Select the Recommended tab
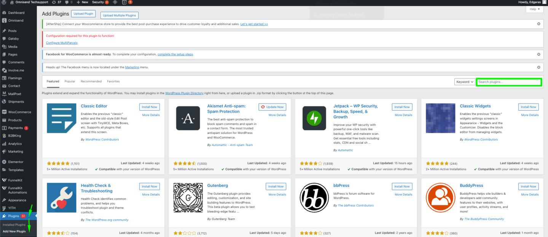The image size is (548, 237). (91, 81)
